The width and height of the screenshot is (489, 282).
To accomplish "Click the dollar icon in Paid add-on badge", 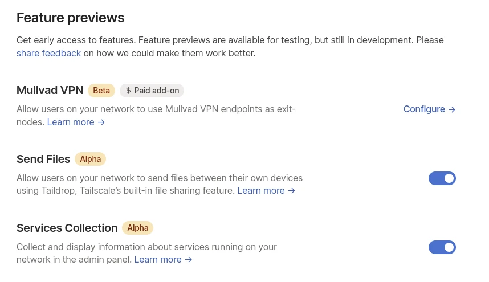I will [x=128, y=91].
